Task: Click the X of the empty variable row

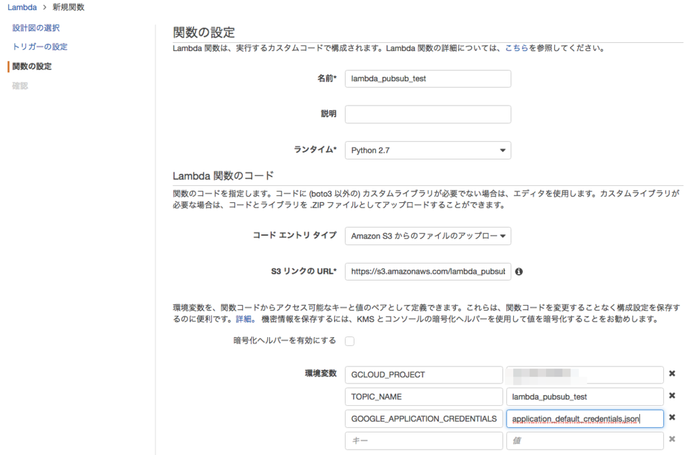Action: click(672, 439)
